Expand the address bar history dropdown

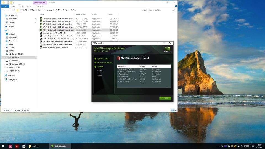[x=142, y=10]
